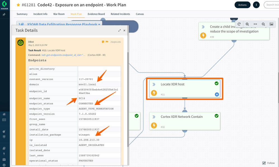Click the image export icon on canvas toolbar

[271, 24]
